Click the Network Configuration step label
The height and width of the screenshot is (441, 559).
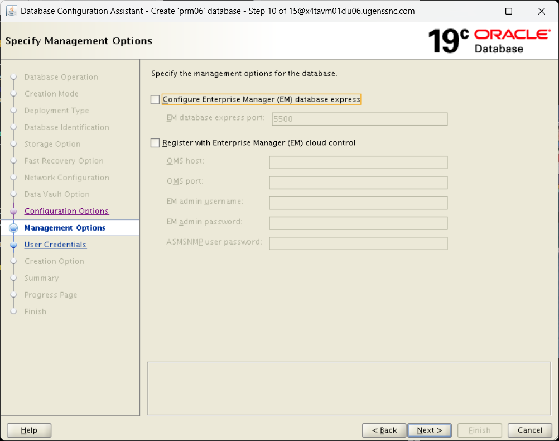pyautogui.click(x=66, y=178)
